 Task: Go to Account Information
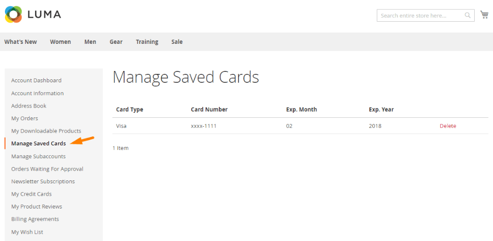click(37, 93)
